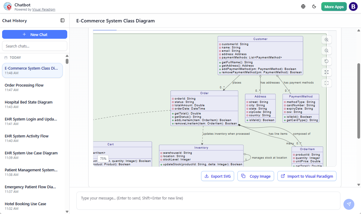Enter fullscreen mode for the class diagram
The width and height of the screenshot is (361, 214).
point(326,83)
